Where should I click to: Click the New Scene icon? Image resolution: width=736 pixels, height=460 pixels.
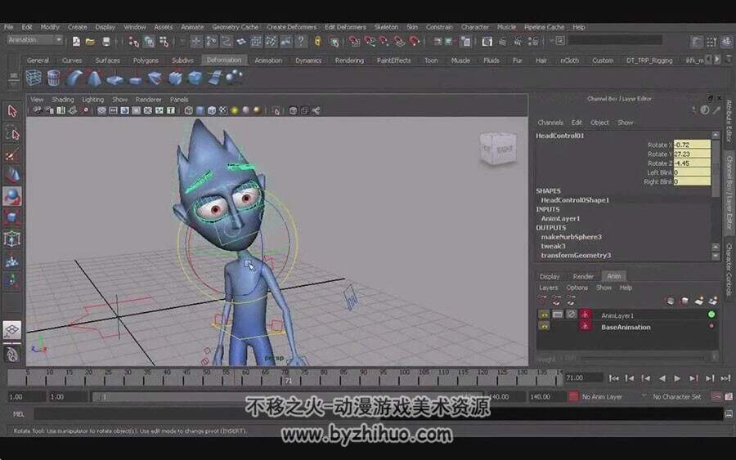click(x=76, y=42)
